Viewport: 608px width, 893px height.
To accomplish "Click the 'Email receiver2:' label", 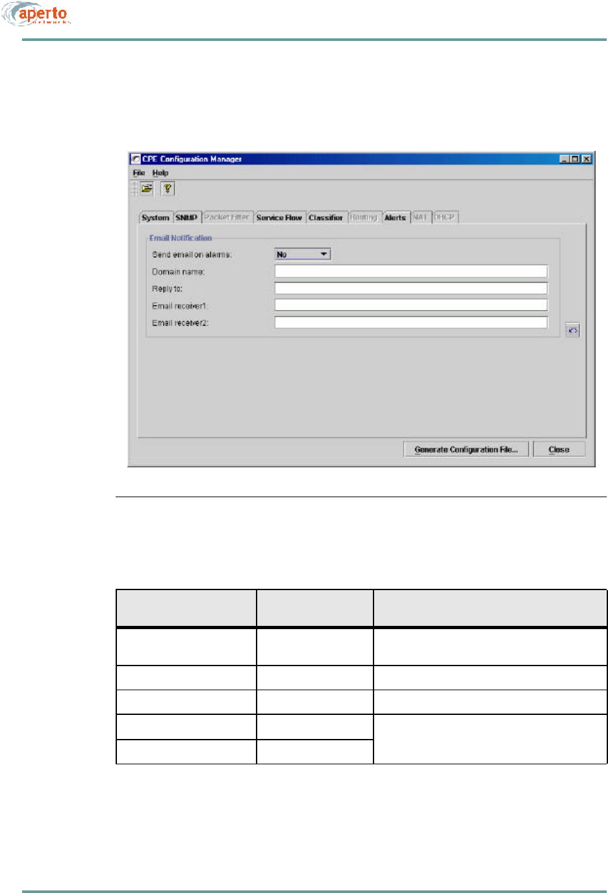I will (x=181, y=323).
